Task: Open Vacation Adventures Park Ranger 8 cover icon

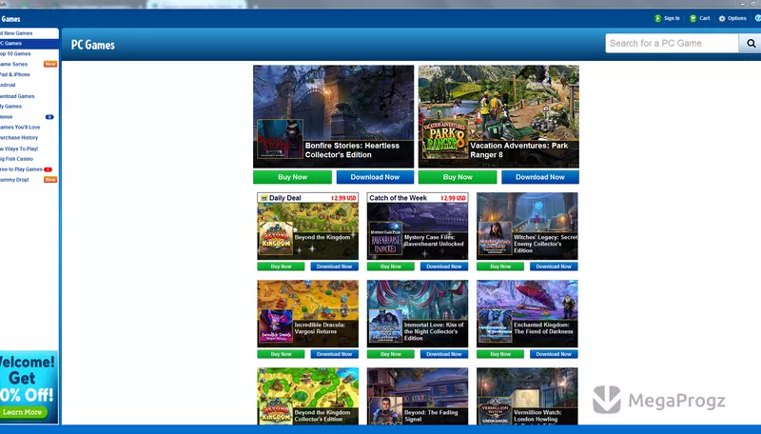Action: coord(445,139)
